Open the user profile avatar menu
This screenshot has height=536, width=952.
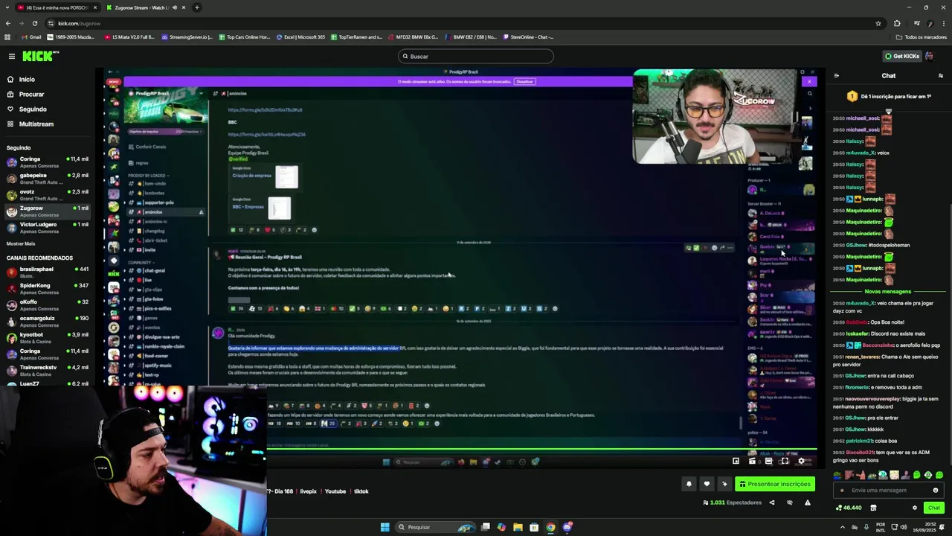930,56
